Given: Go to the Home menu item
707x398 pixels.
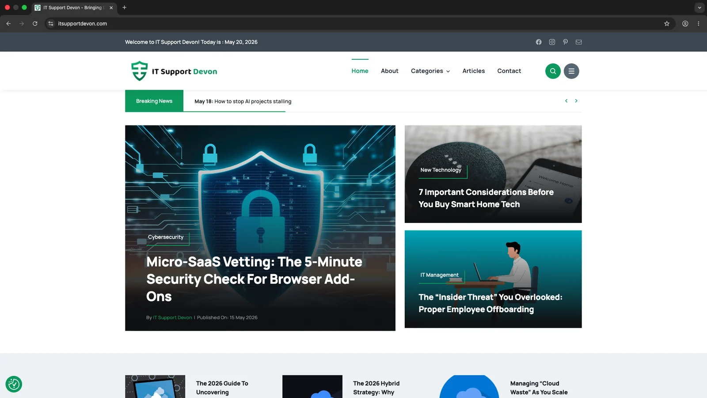Looking at the screenshot, I should (x=360, y=71).
